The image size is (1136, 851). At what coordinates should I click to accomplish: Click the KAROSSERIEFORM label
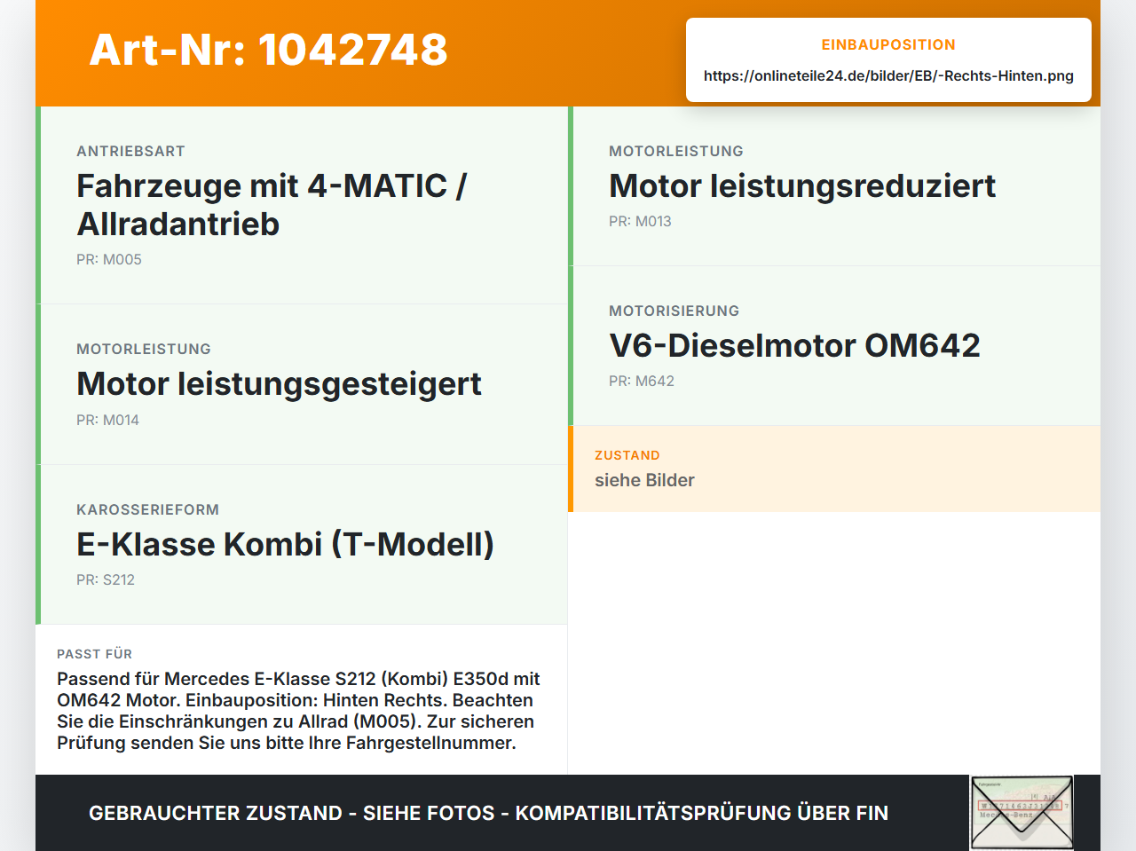[x=147, y=510]
